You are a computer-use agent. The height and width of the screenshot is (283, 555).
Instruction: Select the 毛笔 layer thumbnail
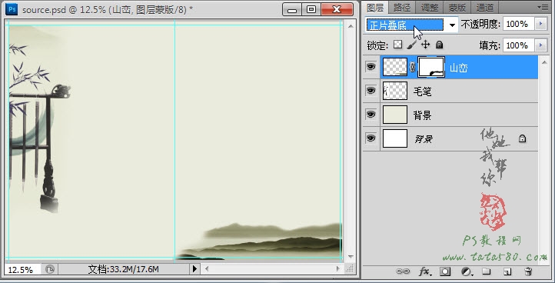(395, 91)
